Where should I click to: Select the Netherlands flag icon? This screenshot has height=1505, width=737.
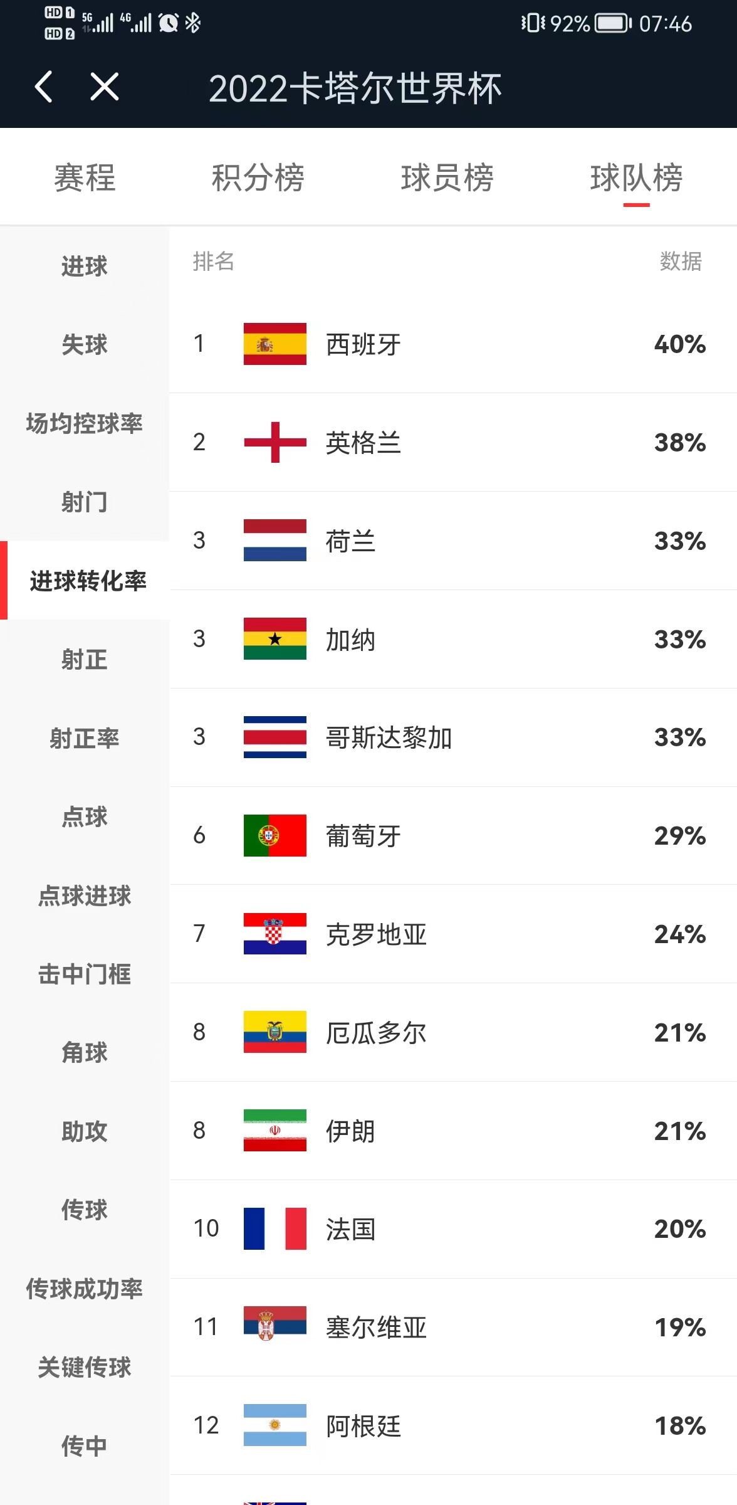pyautogui.click(x=274, y=541)
